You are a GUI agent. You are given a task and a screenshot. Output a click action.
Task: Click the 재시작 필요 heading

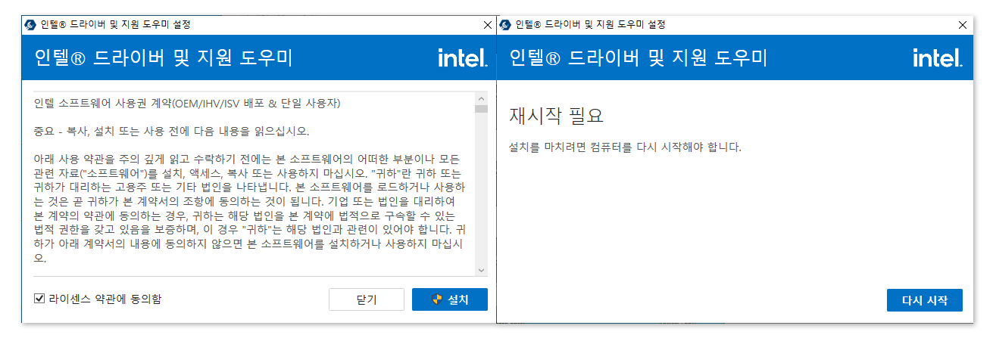pyautogui.click(x=556, y=117)
